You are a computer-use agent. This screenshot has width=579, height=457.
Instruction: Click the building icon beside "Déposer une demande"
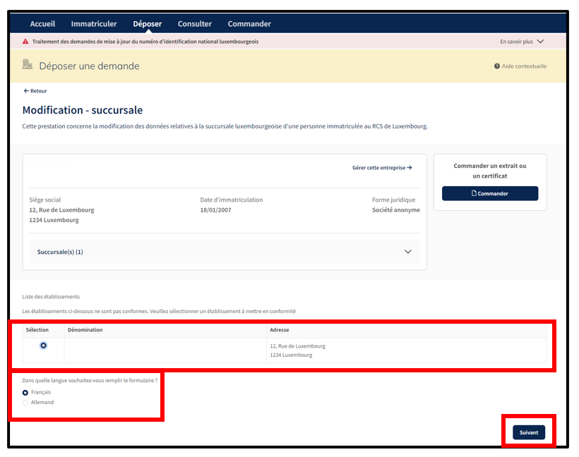(x=28, y=65)
